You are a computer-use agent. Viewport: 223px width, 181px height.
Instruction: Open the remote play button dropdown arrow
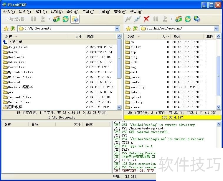tap(171, 19)
